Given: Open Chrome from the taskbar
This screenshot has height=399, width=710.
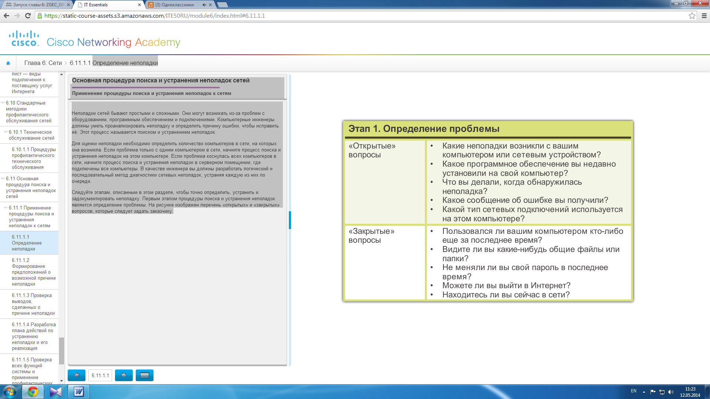Looking at the screenshot, I should point(33,392).
